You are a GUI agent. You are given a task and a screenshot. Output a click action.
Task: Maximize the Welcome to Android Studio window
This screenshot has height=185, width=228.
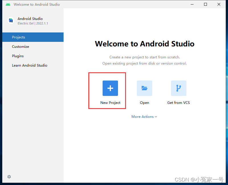(x=205, y=4)
